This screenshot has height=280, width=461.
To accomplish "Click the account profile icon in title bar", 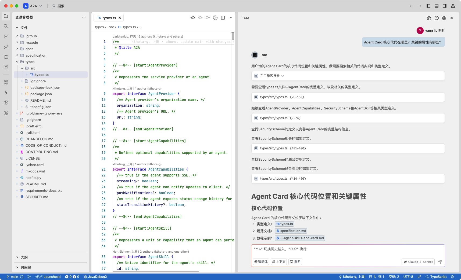I will [453, 6].
